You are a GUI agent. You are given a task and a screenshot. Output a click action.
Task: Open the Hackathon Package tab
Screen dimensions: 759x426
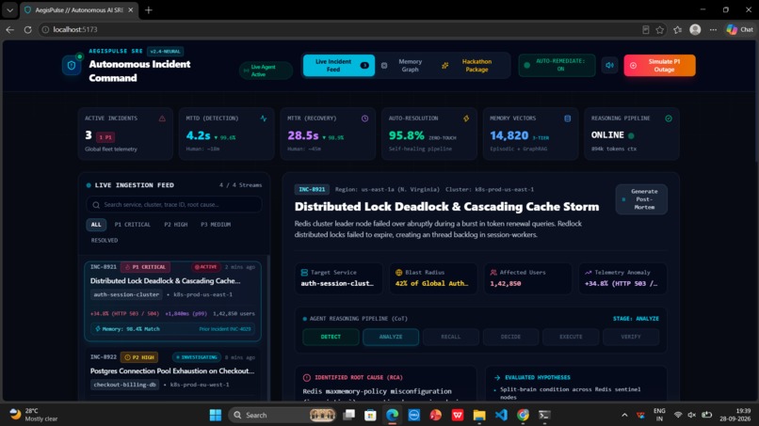(471, 65)
